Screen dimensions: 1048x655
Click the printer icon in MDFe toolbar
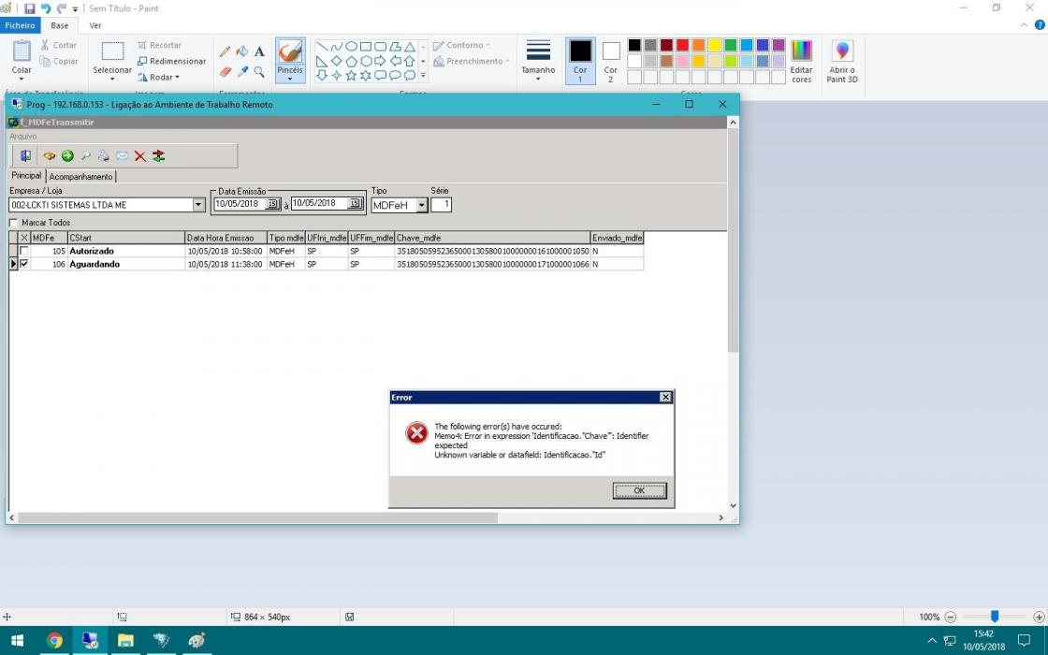click(104, 155)
